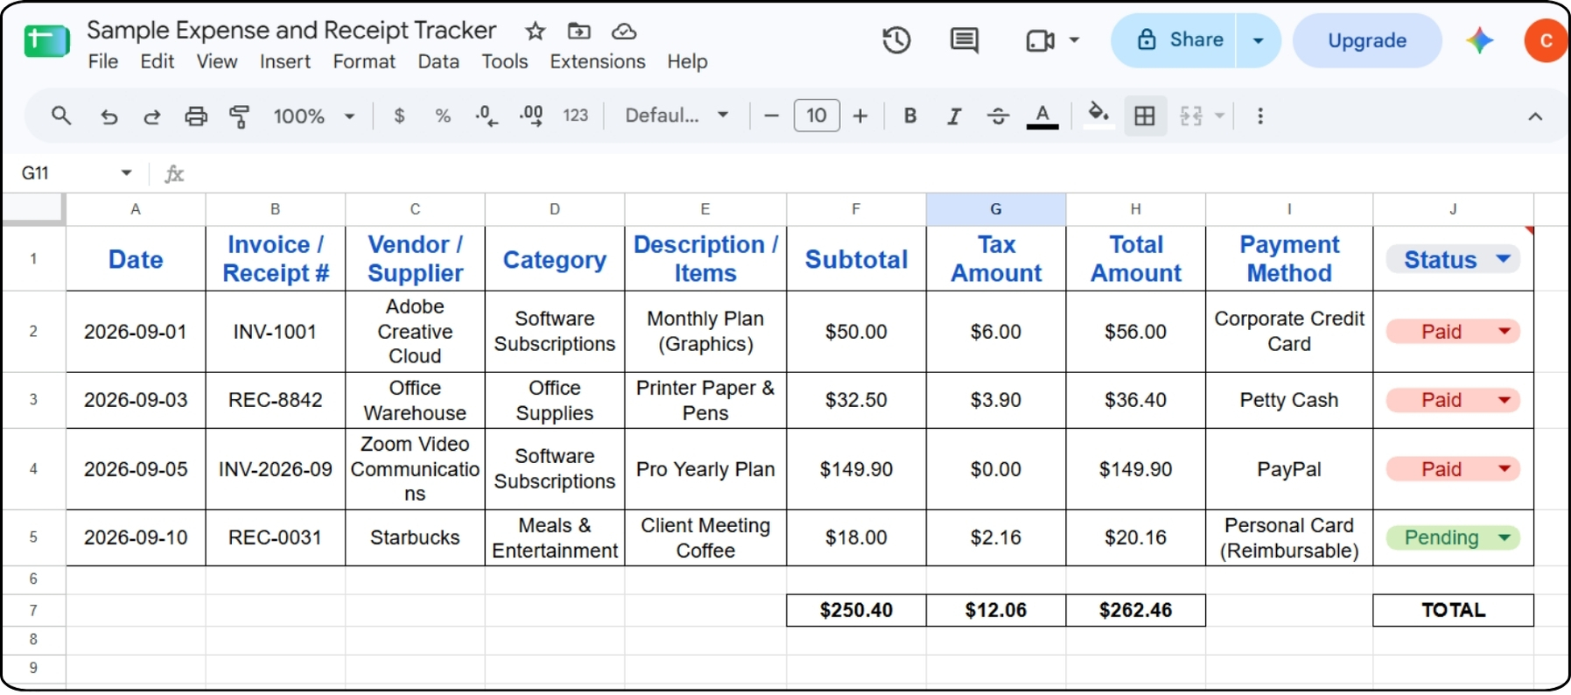
Task: Format the cell as percent
Action: (443, 116)
